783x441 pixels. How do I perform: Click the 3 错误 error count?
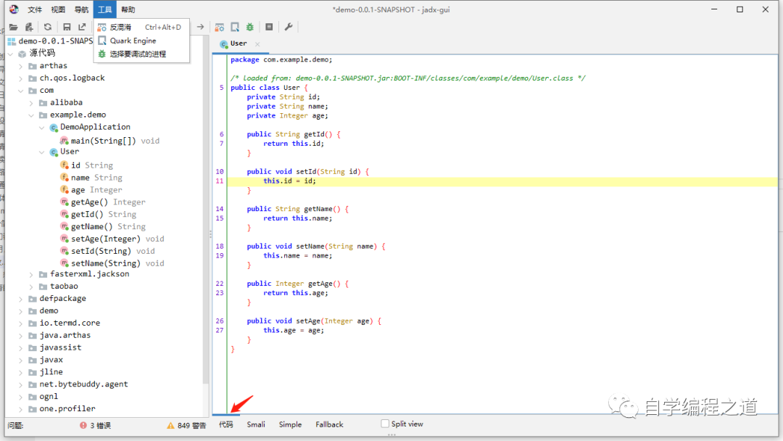(100, 426)
